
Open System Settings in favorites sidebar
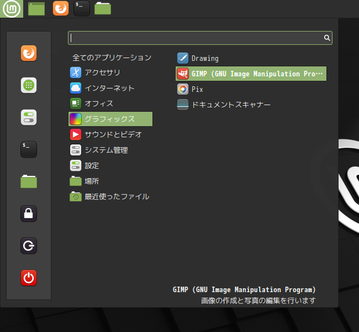(x=29, y=117)
